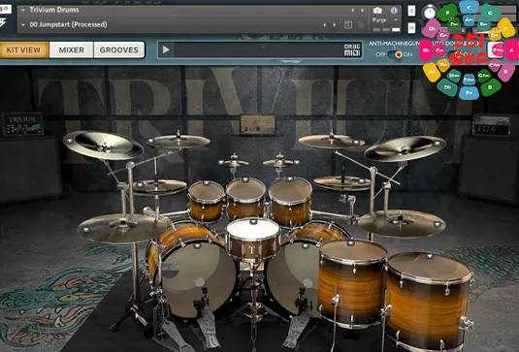Hit the large left crash cymbal
The image size is (519, 352).
pos(103,144)
